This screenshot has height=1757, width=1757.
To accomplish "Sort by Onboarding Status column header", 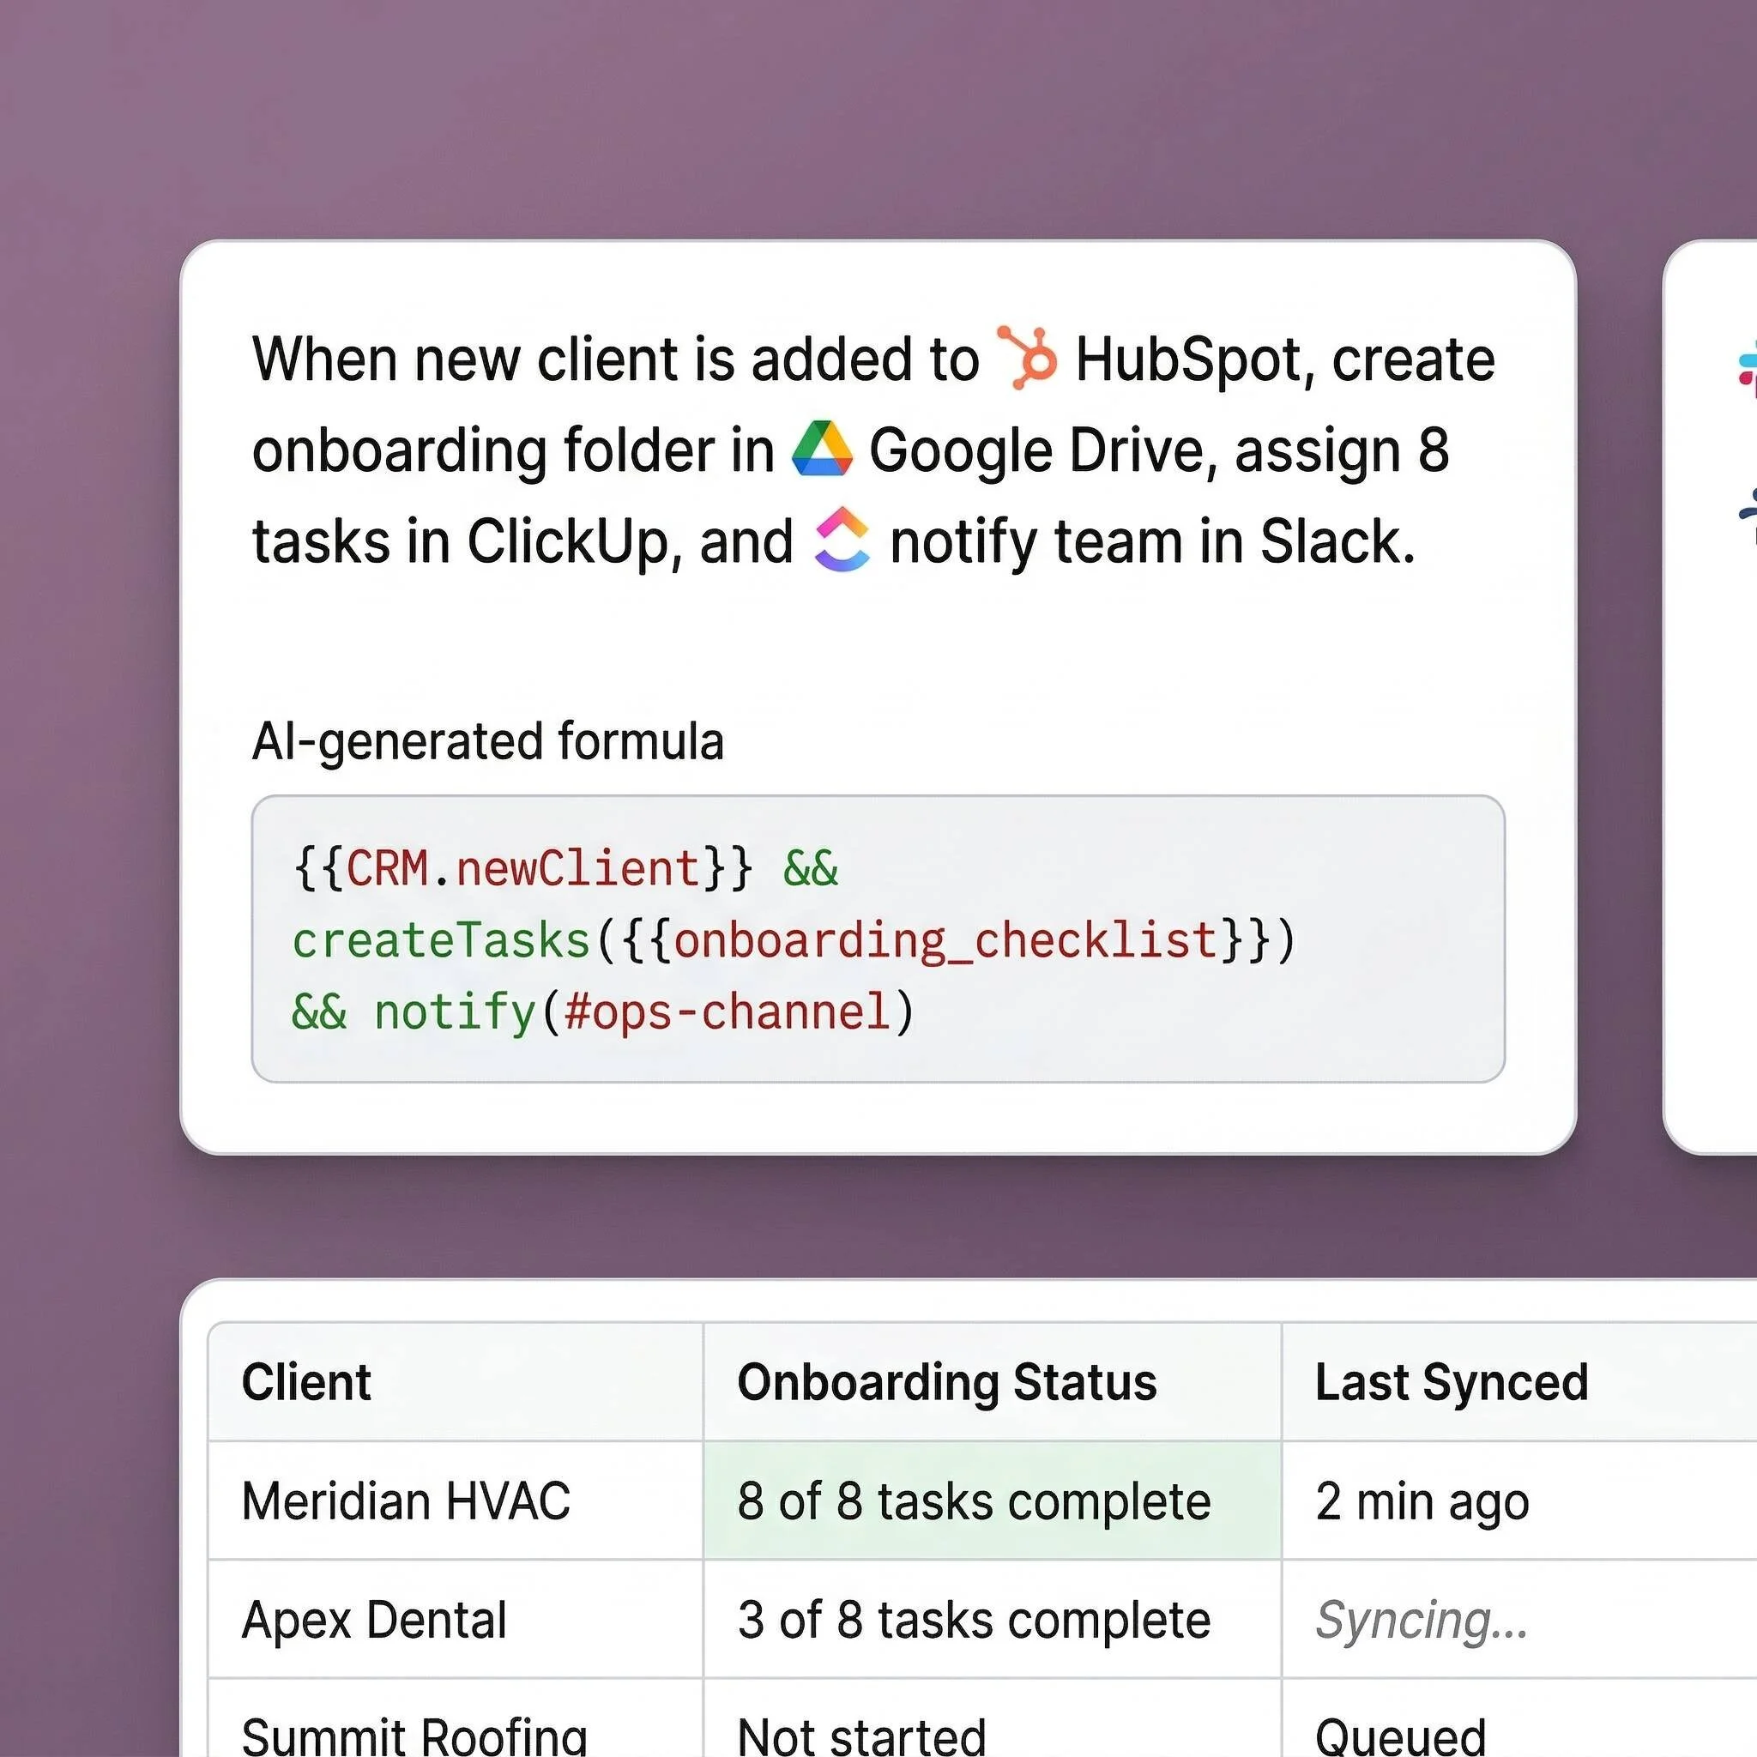I will tap(947, 1382).
